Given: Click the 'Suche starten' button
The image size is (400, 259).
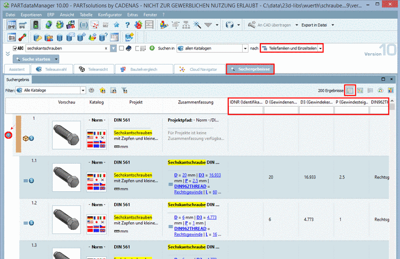Looking at the screenshot, I should (x=33, y=59).
